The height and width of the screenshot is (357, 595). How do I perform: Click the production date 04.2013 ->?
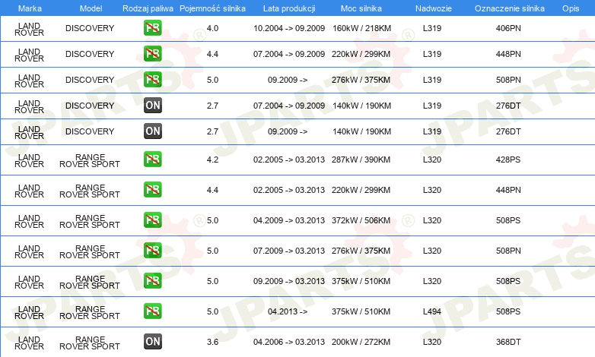click(x=288, y=311)
